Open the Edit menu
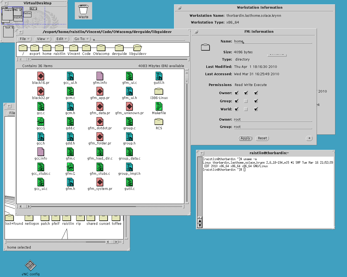 pos(62,39)
